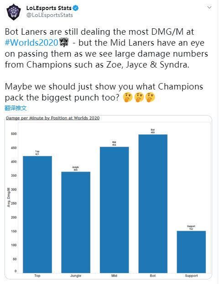Open the #Worlds2020 hashtag link
The image size is (219, 284).
point(31,43)
